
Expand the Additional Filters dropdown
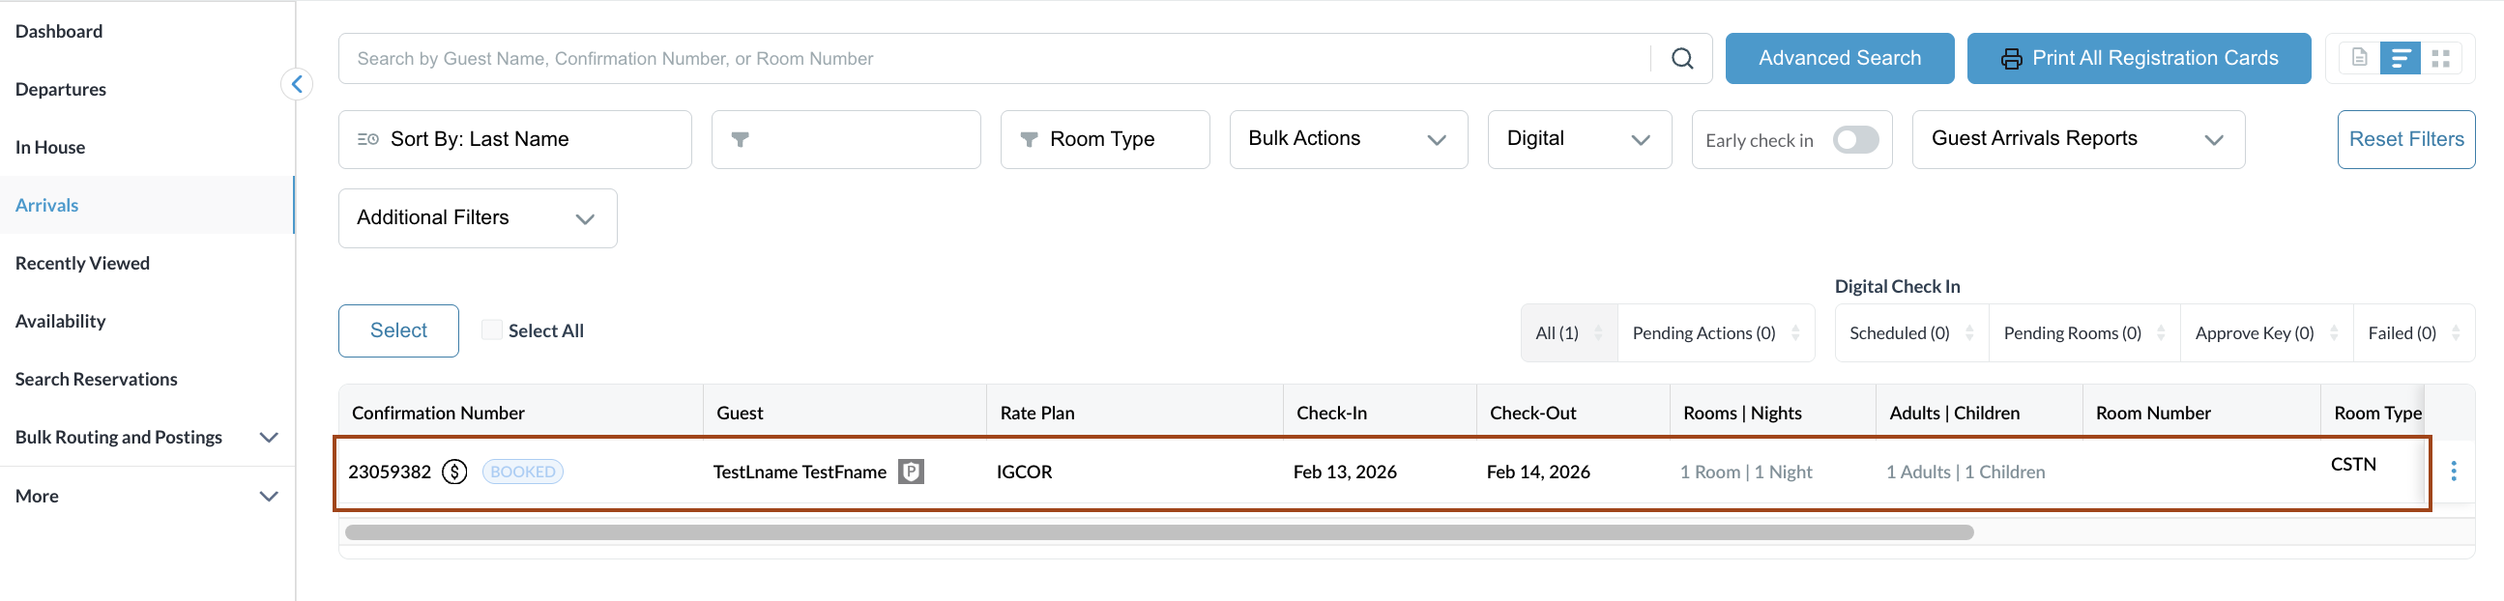[477, 217]
